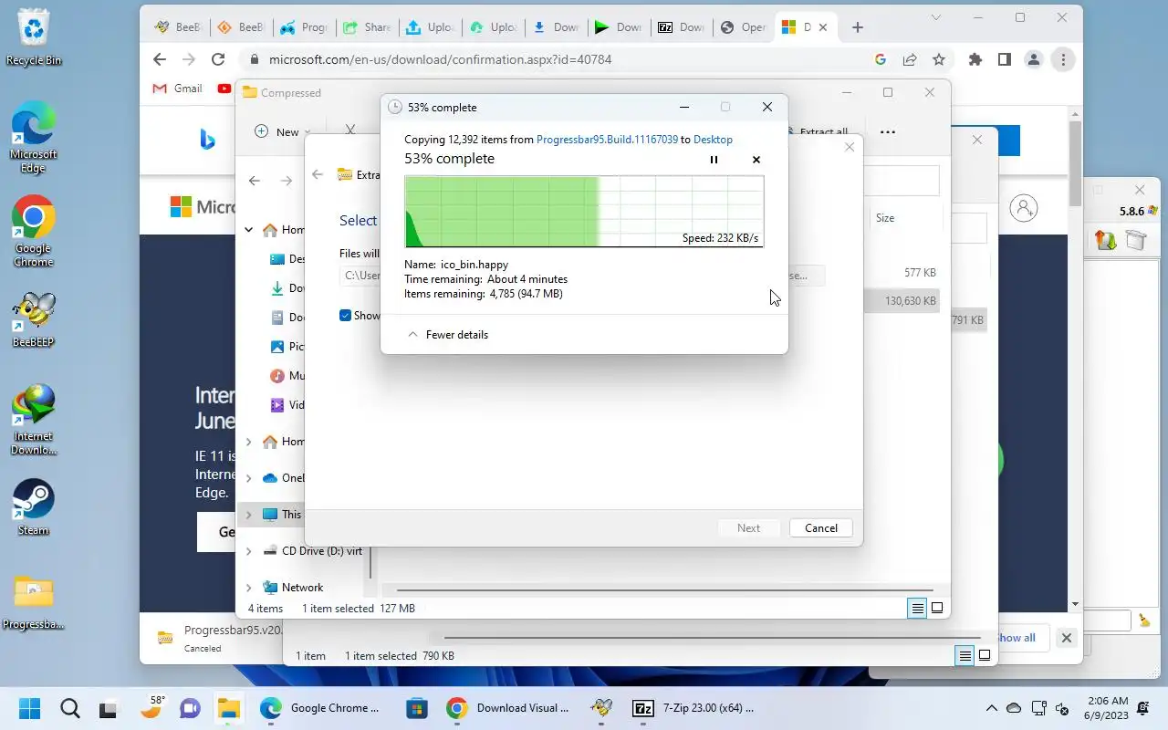Image resolution: width=1168 pixels, height=730 pixels.
Task: Switch to the first BeeB tab
Action: tap(178, 27)
